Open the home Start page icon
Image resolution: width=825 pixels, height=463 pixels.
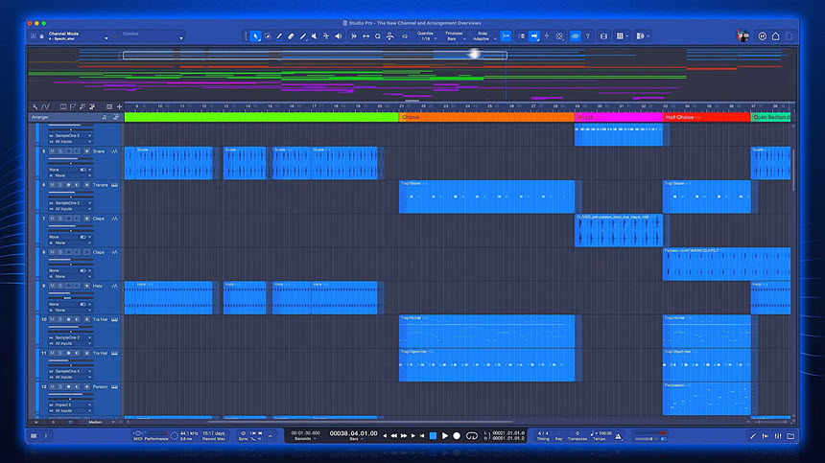(x=775, y=36)
